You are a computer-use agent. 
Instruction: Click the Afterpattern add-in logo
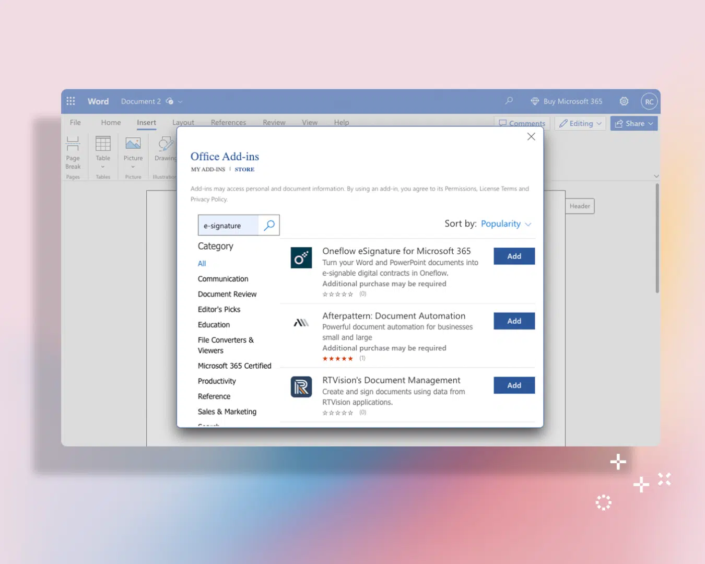click(301, 323)
